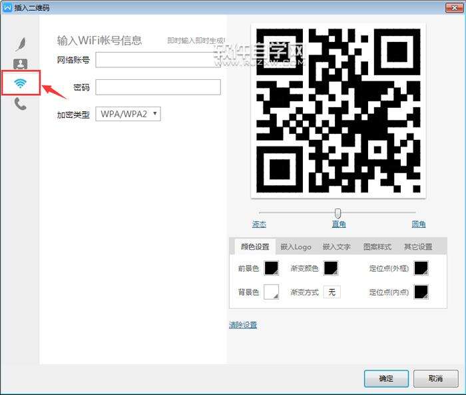Switch to the 颜色设置 tab
466x395 pixels.
(255, 246)
